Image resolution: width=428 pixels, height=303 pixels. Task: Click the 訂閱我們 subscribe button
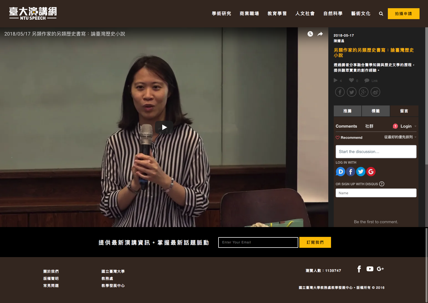pos(315,242)
